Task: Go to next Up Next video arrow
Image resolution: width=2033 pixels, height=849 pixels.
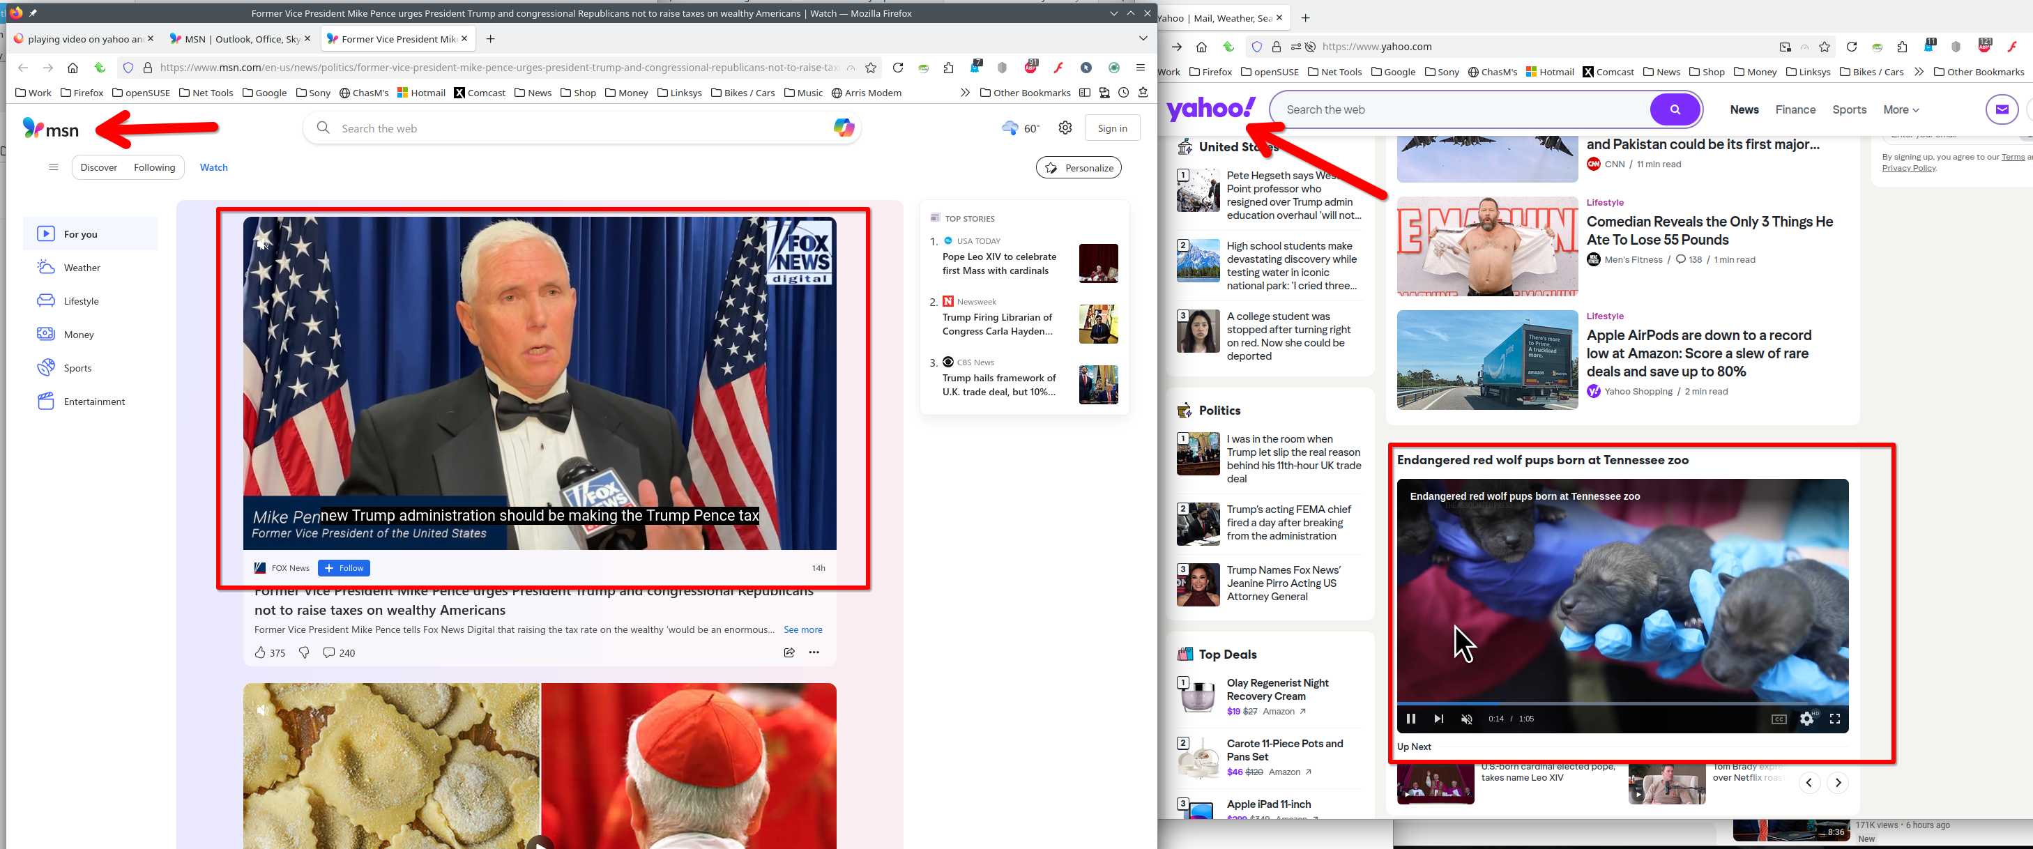Action: click(1838, 783)
